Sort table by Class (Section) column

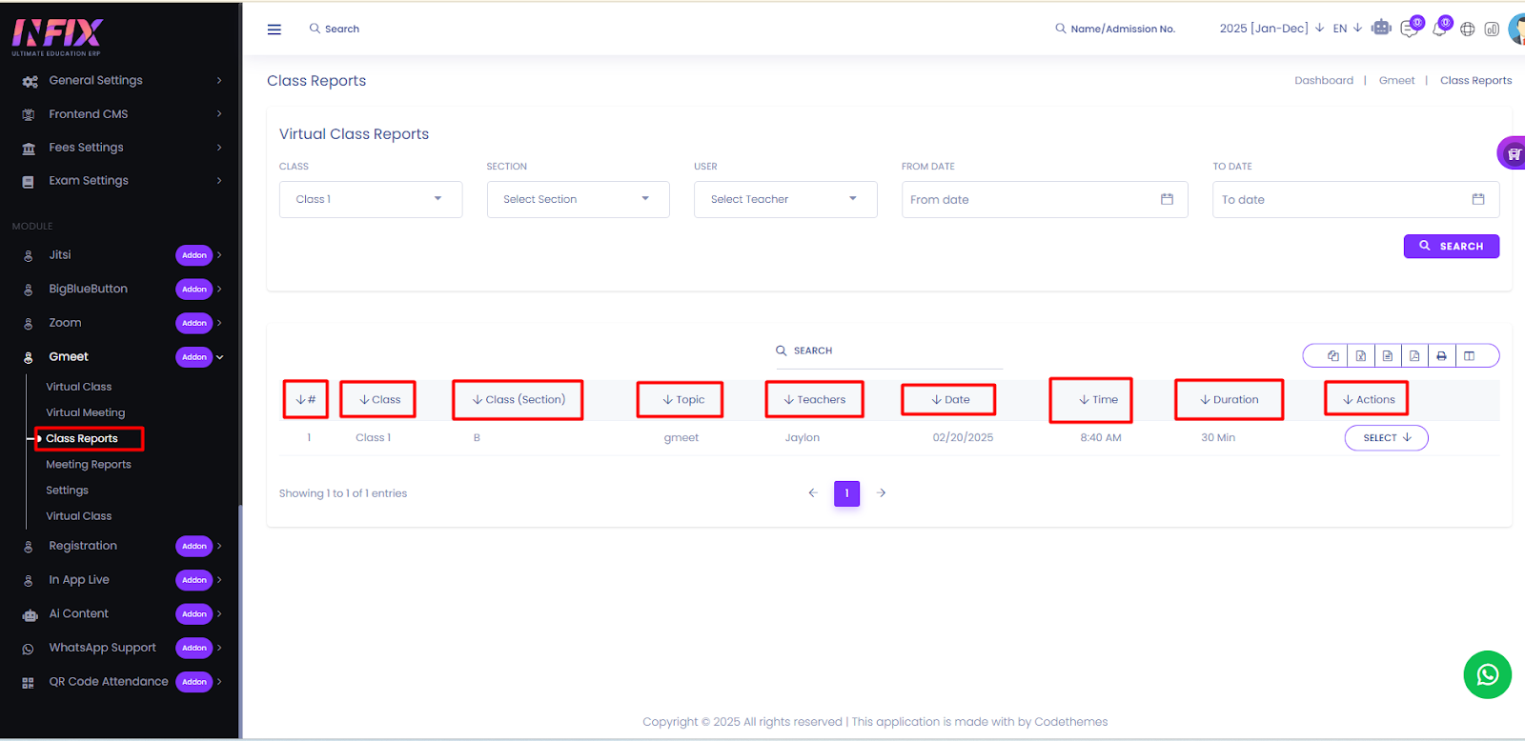(x=518, y=400)
